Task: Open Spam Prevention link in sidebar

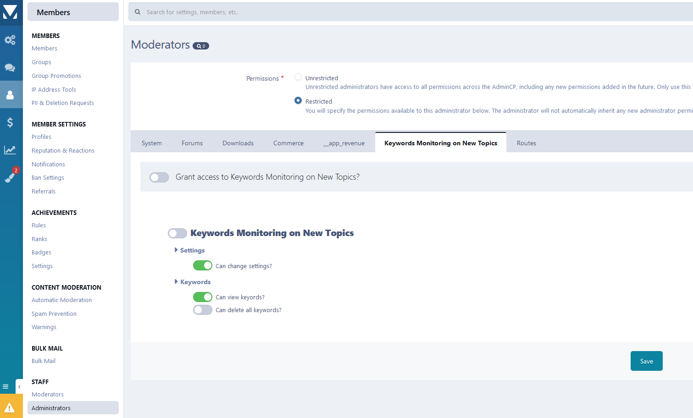Action: (54, 314)
